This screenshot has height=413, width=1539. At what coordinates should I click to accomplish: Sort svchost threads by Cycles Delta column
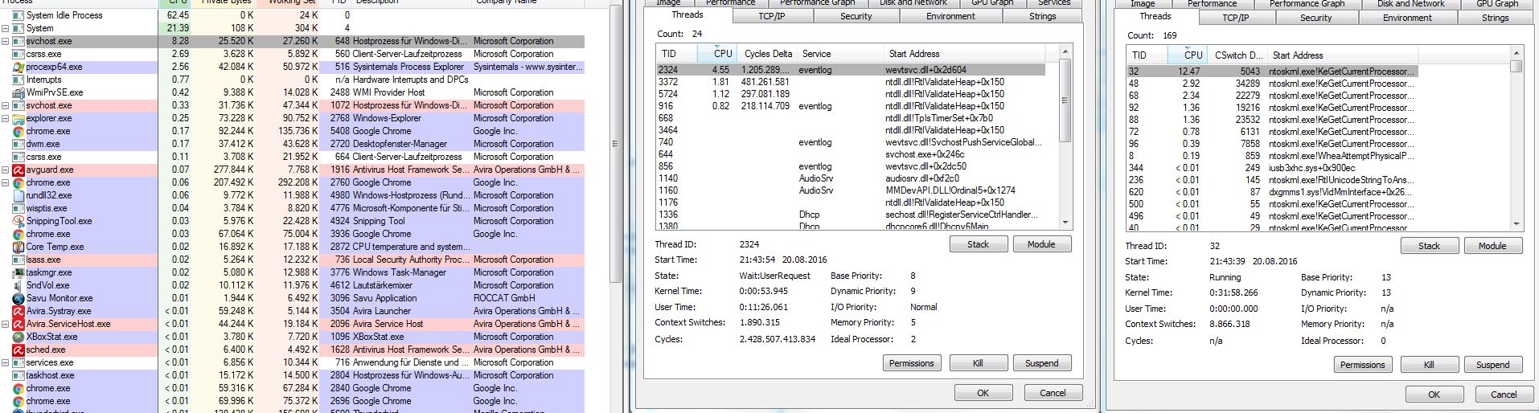tap(767, 54)
